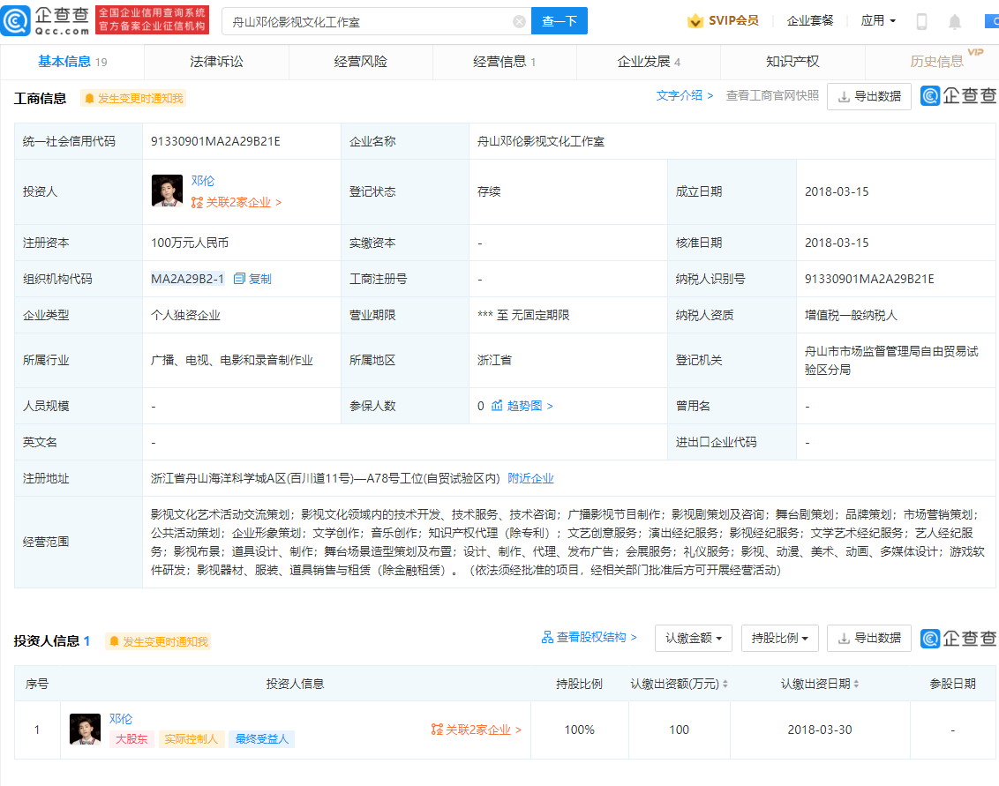Click the 查看股权结构 structure icon
Viewport: 999px width, 786px height.
[x=547, y=637]
